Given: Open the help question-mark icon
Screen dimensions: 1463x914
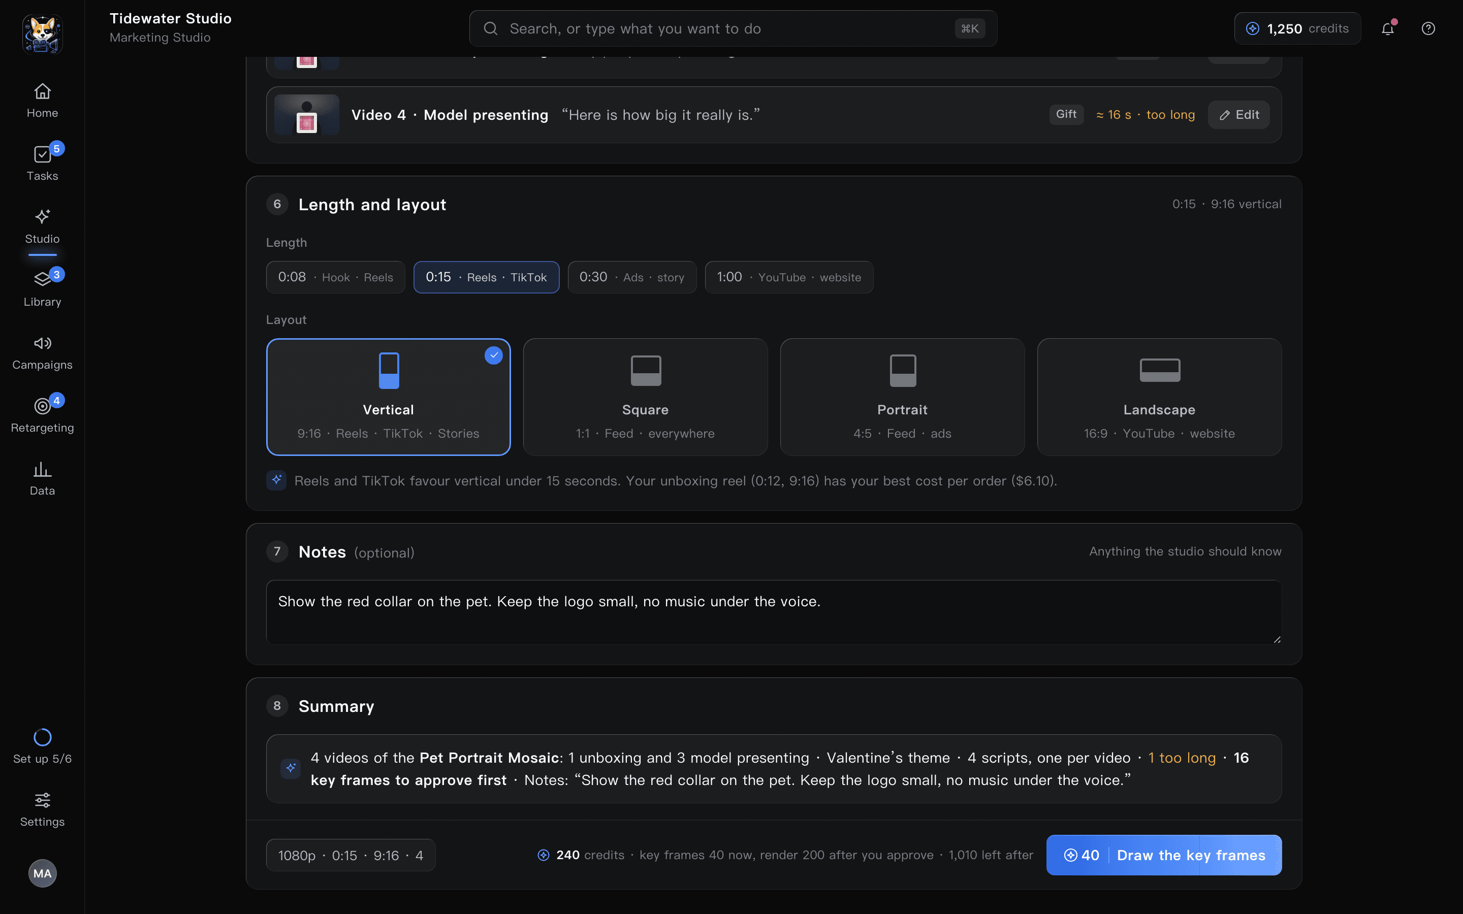Looking at the screenshot, I should pos(1428,28).
